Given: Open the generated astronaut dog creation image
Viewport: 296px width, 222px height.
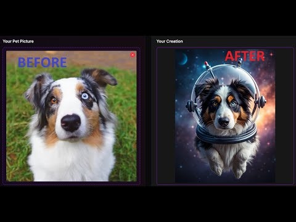Looking at the screenshot, I should click(x=225, y=116).
